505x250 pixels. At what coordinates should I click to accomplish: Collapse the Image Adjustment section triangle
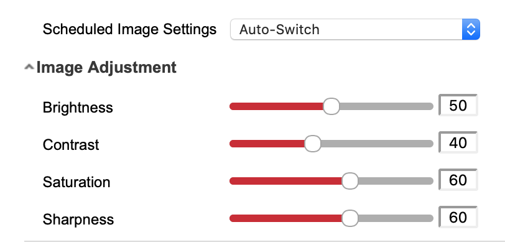[x=29, y=67]
